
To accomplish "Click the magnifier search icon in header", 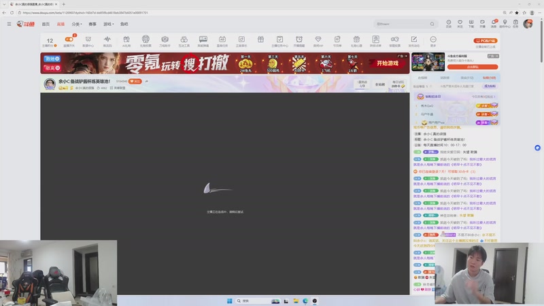I will [x=432, y=24].
